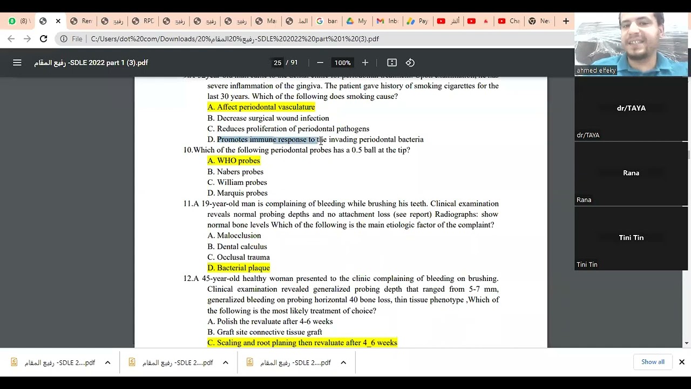This screenshot has width=691, height=389.
Task: Expand options for first downloaded PDF
Action: (107, 363)
